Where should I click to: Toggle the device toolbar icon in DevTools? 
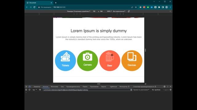(x=30, y=86)
